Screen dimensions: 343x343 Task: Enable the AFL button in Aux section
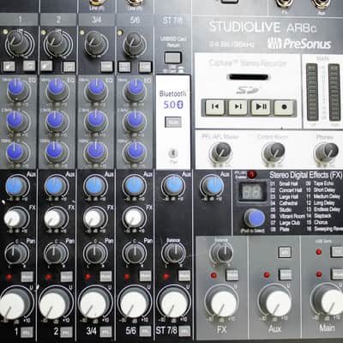pos(285,252)
